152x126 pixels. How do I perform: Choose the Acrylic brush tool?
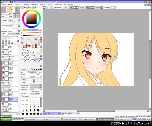click(x=24, y=60)
